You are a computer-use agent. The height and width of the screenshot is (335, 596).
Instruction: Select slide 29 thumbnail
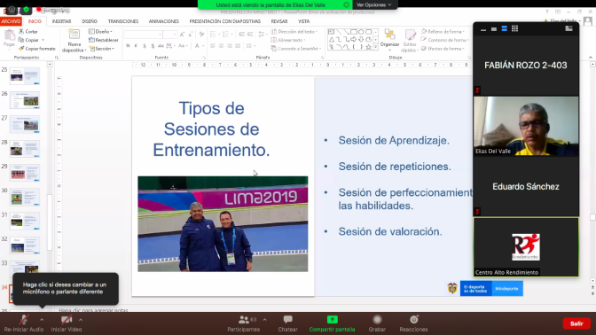25,173
